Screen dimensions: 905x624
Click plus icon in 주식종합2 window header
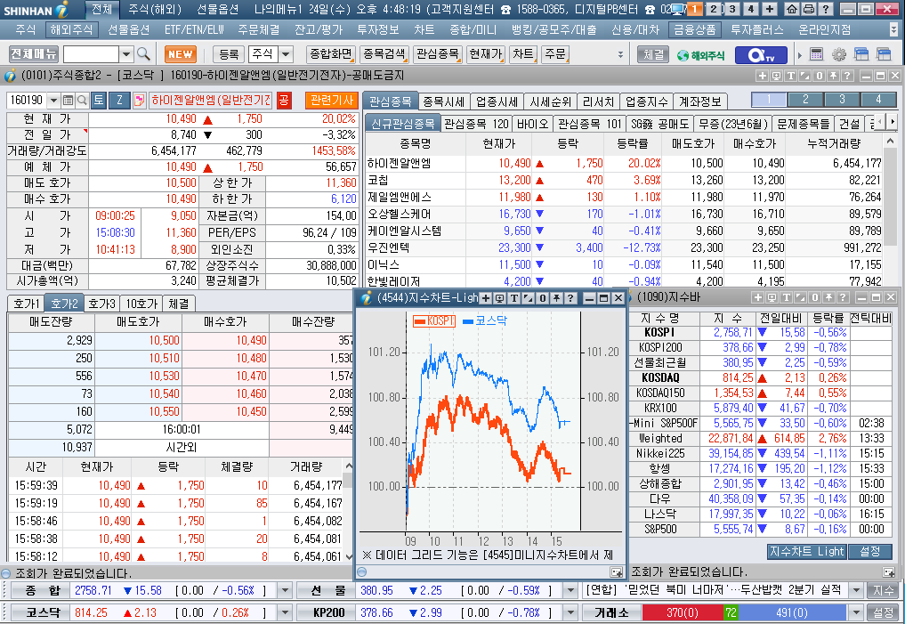pyautogui.click(x=762, y=76)
